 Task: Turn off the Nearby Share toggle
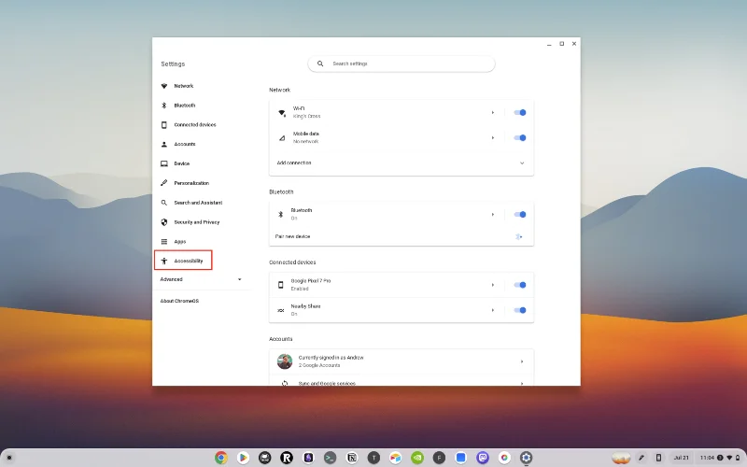(520, 310)
